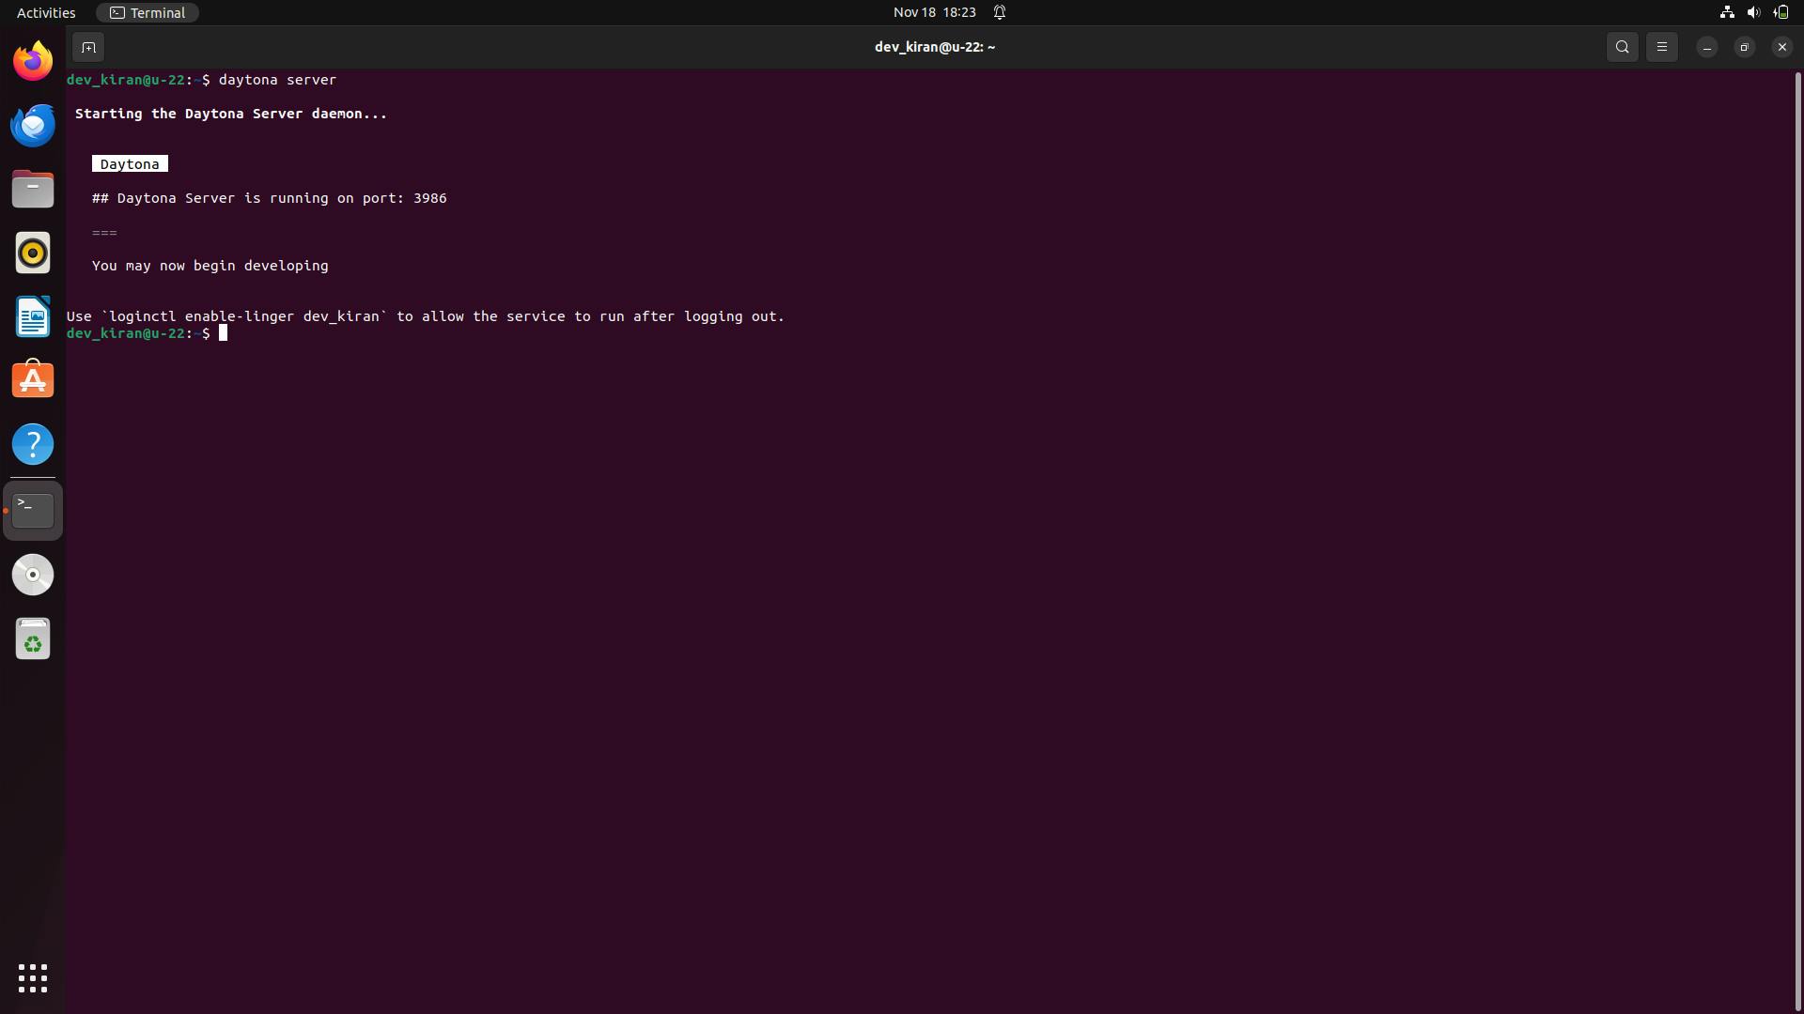Click 'You may now begin developing' line
This screenshot has width=1804, height=1014.
[x=210, y=266]
